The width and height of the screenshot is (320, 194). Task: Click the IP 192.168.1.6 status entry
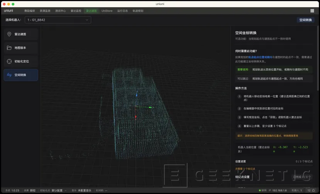(278, 190)
